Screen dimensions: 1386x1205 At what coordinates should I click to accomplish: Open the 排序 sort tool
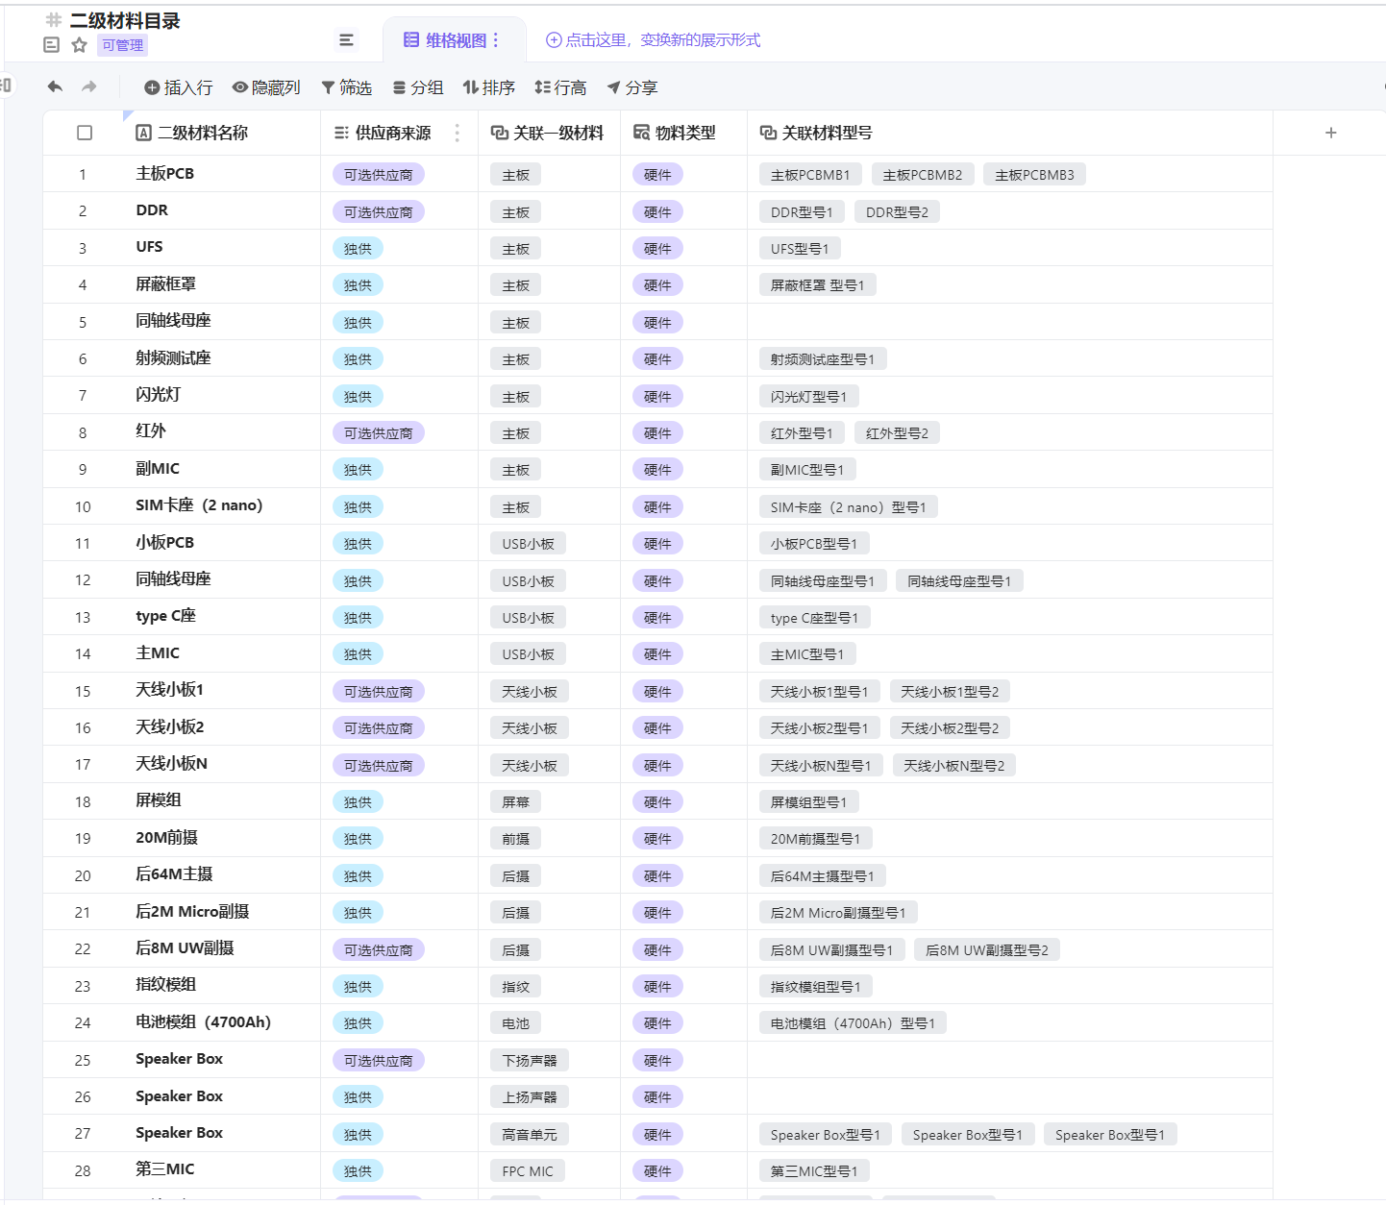pos(488,87)
